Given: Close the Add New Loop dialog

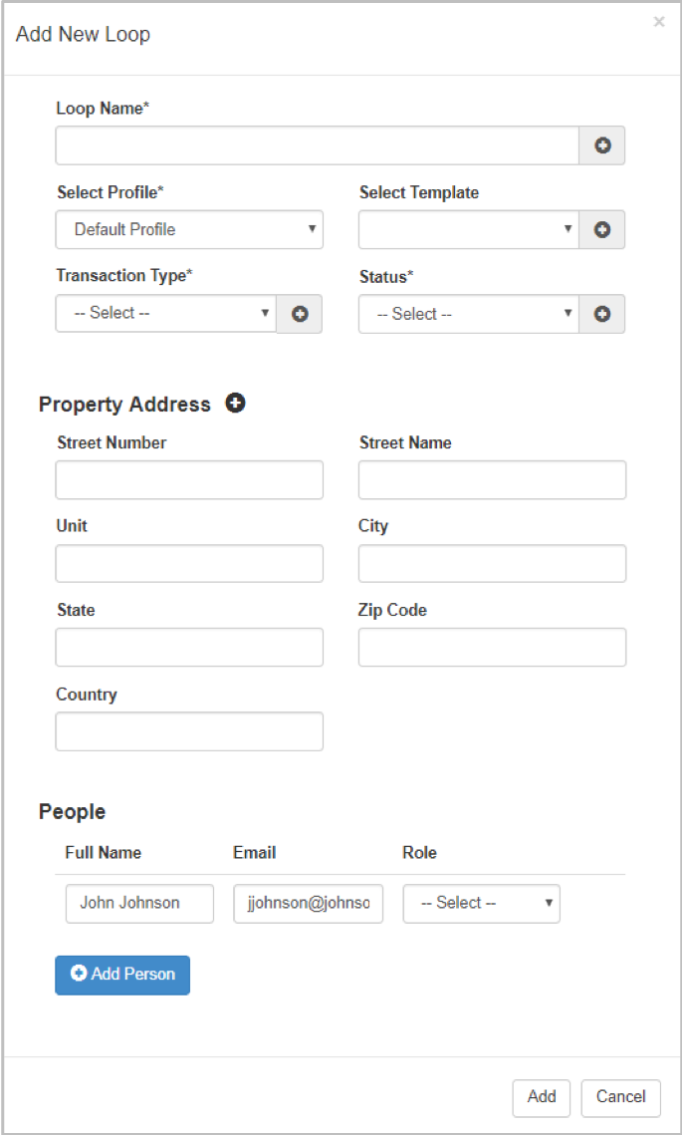Looking at the screenshot, I should (659, 21).
